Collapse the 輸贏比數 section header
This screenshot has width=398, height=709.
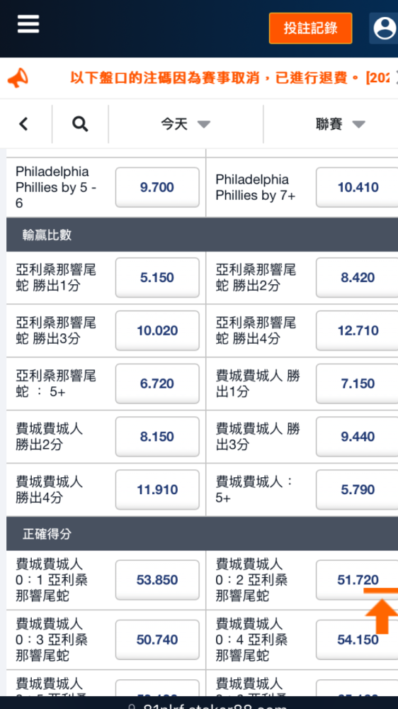[x=202, y=235]
